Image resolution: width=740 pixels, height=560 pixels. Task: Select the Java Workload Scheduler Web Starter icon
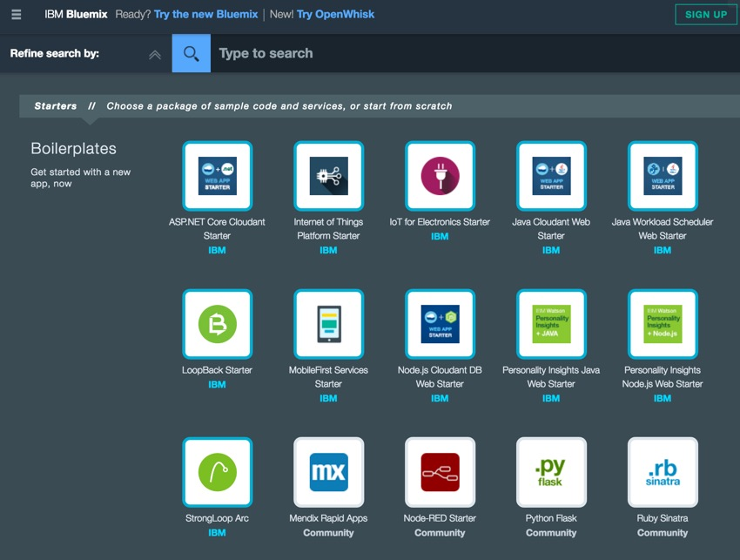663,176
